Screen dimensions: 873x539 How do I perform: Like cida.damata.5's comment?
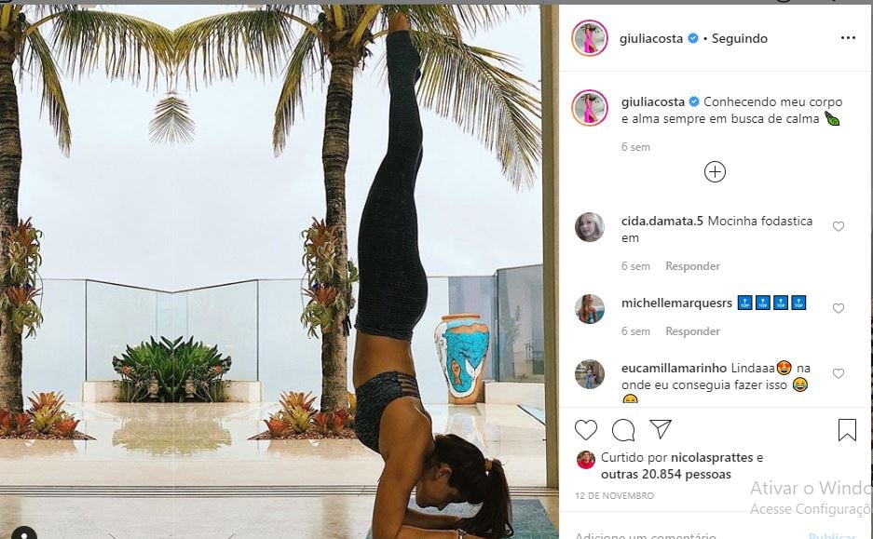[838, 226]
